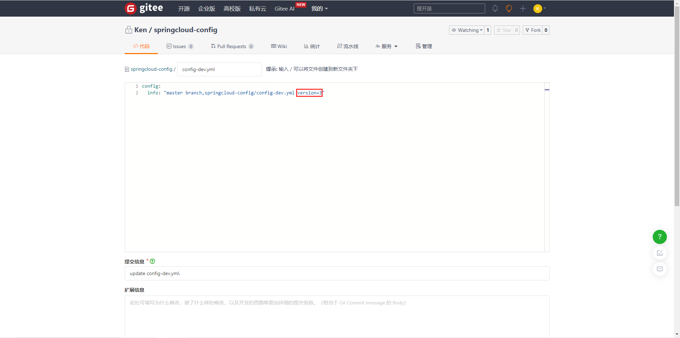
Task: Click the green help icon next to 提交信息
Action: coord(152,261)
